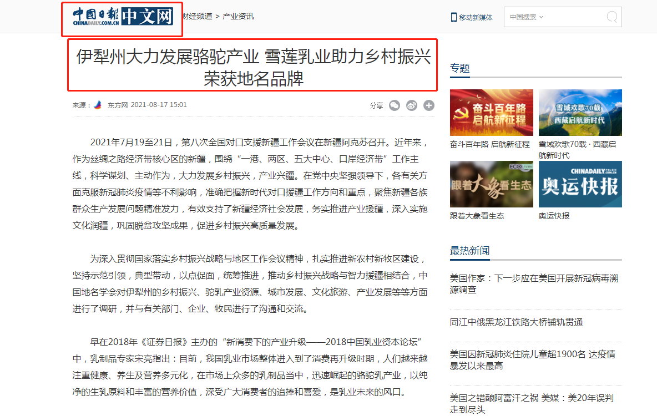The width and height of the screenshot is (657, 416).
Task: Click the 奥运快报 caption link
Action: point(554,216)
